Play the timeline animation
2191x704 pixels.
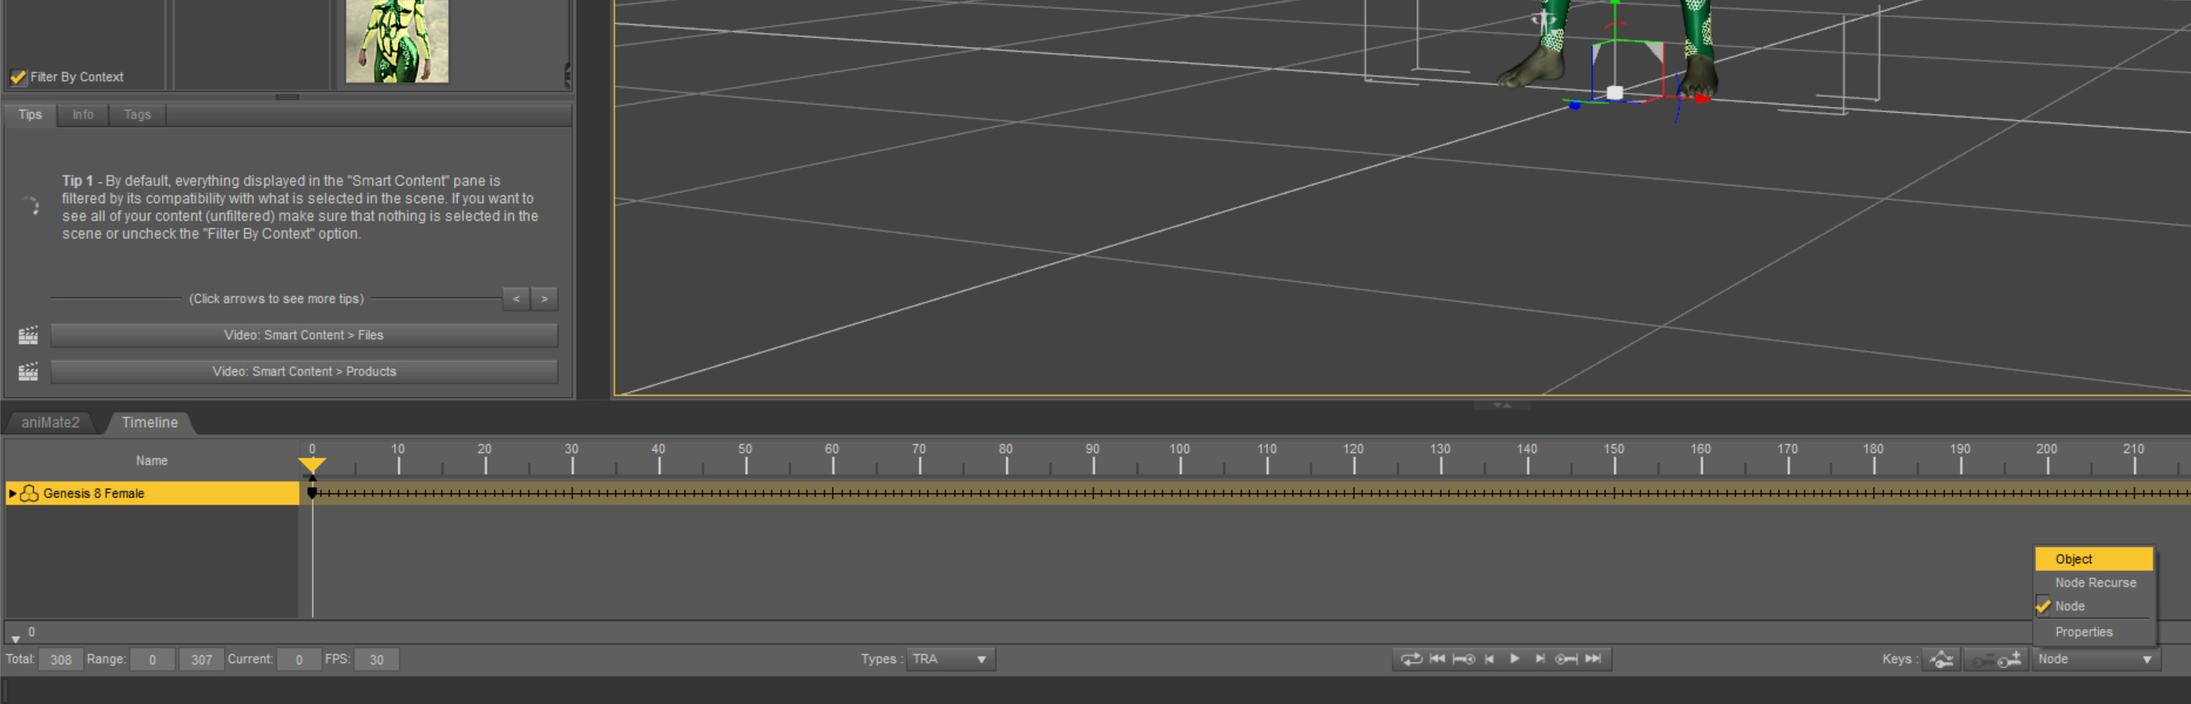point(1514,659)
